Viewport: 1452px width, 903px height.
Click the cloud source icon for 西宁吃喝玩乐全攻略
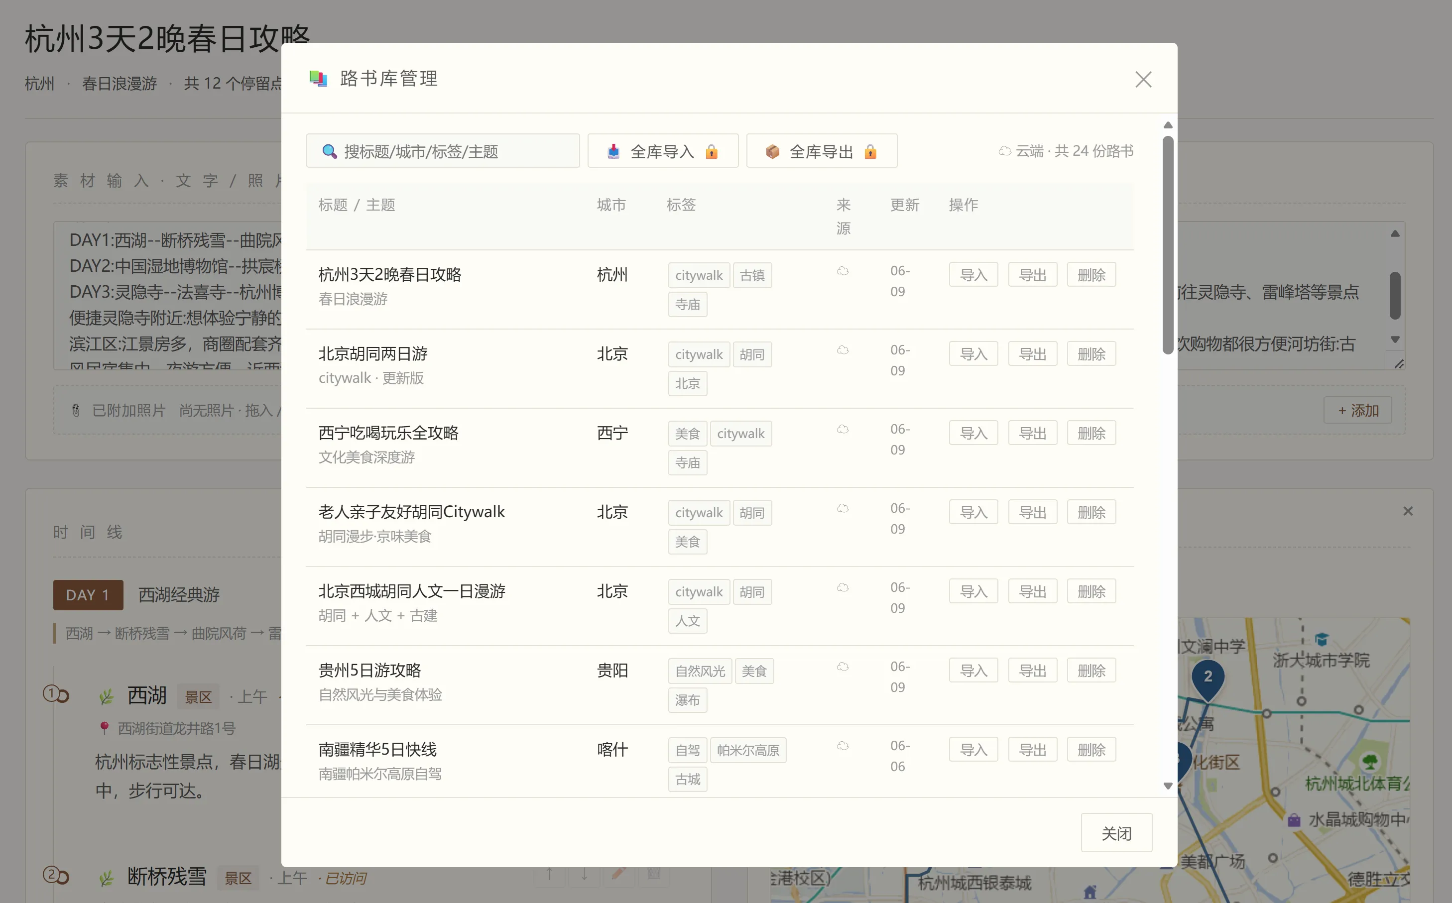(x=842, y=430)
